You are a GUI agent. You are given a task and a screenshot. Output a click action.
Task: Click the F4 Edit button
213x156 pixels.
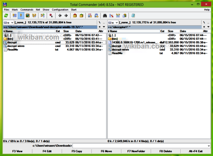pyautogui.click(x=47, y=151)
